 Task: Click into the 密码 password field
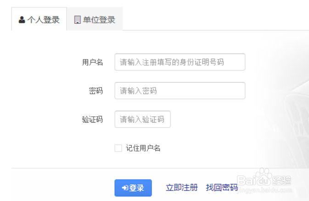pyautogui.click(x=180, y=91)
